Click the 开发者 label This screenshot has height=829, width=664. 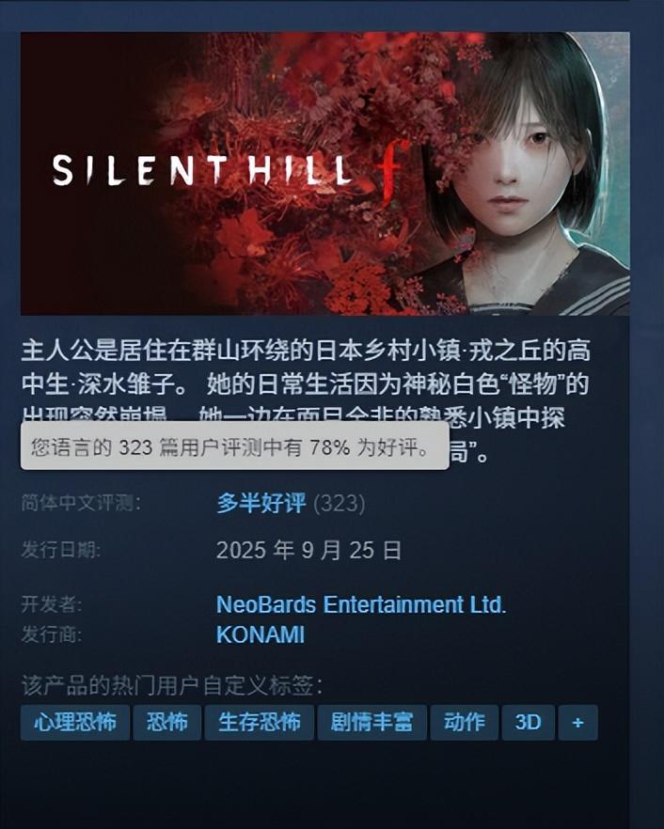52,604
